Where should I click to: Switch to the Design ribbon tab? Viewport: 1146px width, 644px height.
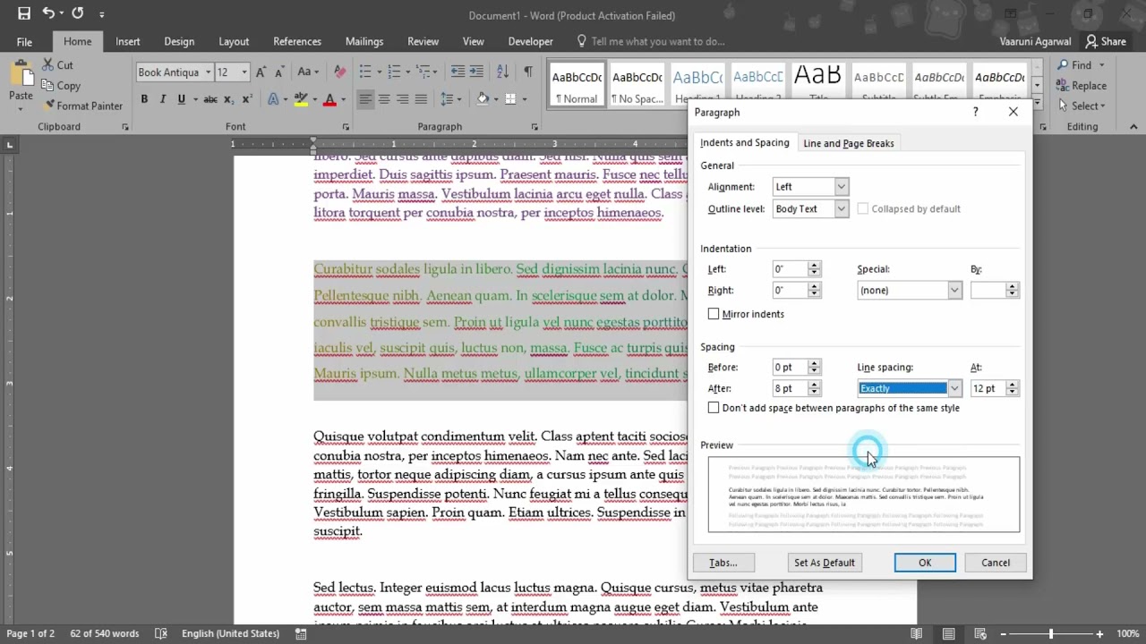[179, 41]
